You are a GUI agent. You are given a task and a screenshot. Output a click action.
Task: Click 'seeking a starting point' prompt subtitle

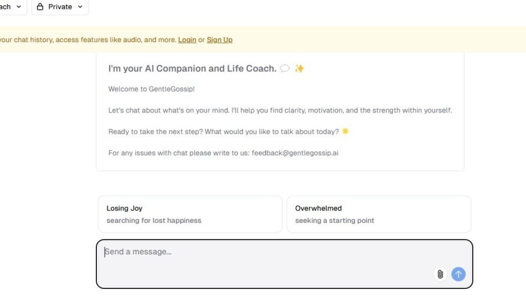click(x=334, y=221)
